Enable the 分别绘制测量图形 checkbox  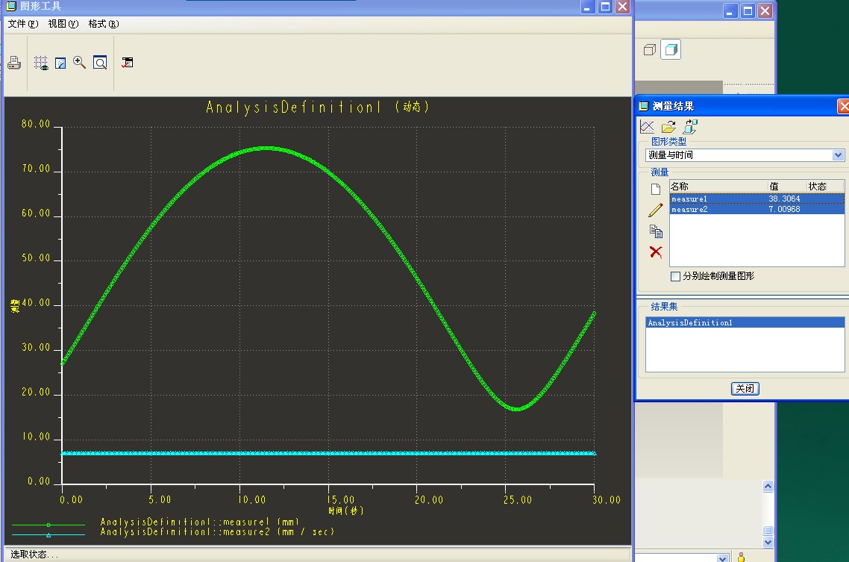[676, 276]
